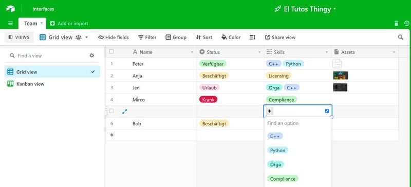Choose Python option in dropdown list
The width and height of the screenshot is (411, 187).
click(x=277, y=151)
